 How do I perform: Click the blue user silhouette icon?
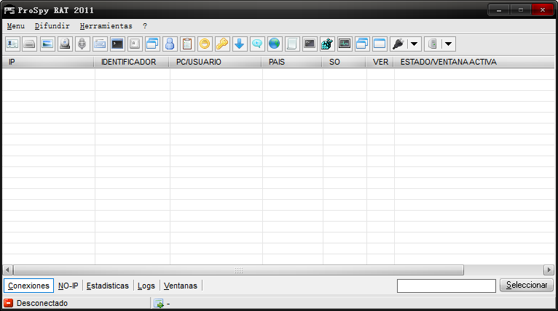[x=170, y=44]
